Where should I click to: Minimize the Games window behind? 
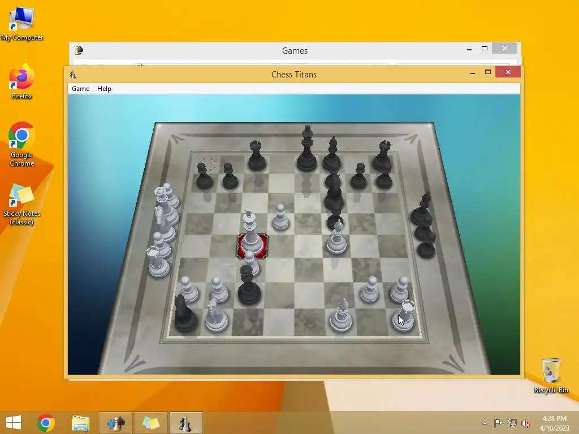click(x=469, y=49)
